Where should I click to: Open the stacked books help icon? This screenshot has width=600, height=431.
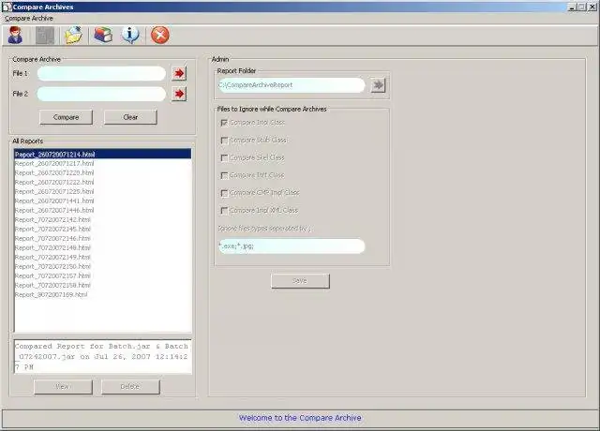click(102, 36)
